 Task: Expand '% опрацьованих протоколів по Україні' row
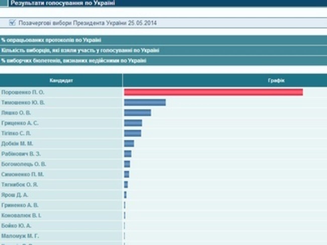[x=51, y=40]
